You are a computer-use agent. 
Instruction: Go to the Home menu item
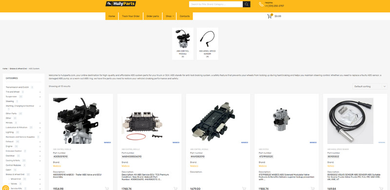[112, 16]
